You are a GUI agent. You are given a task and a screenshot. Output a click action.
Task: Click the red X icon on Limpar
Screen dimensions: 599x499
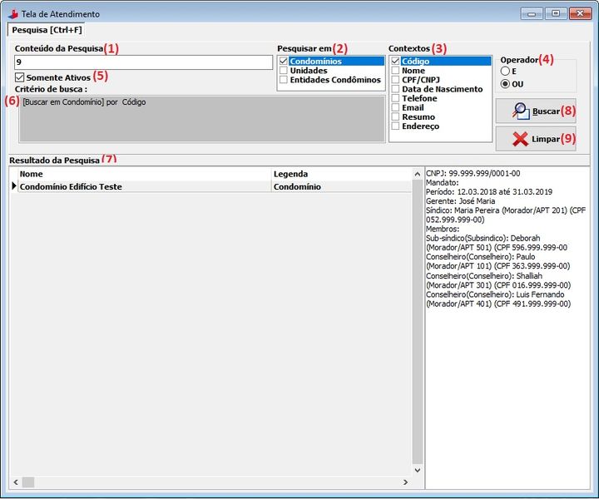pyautogui.click(x=520, y=139)
